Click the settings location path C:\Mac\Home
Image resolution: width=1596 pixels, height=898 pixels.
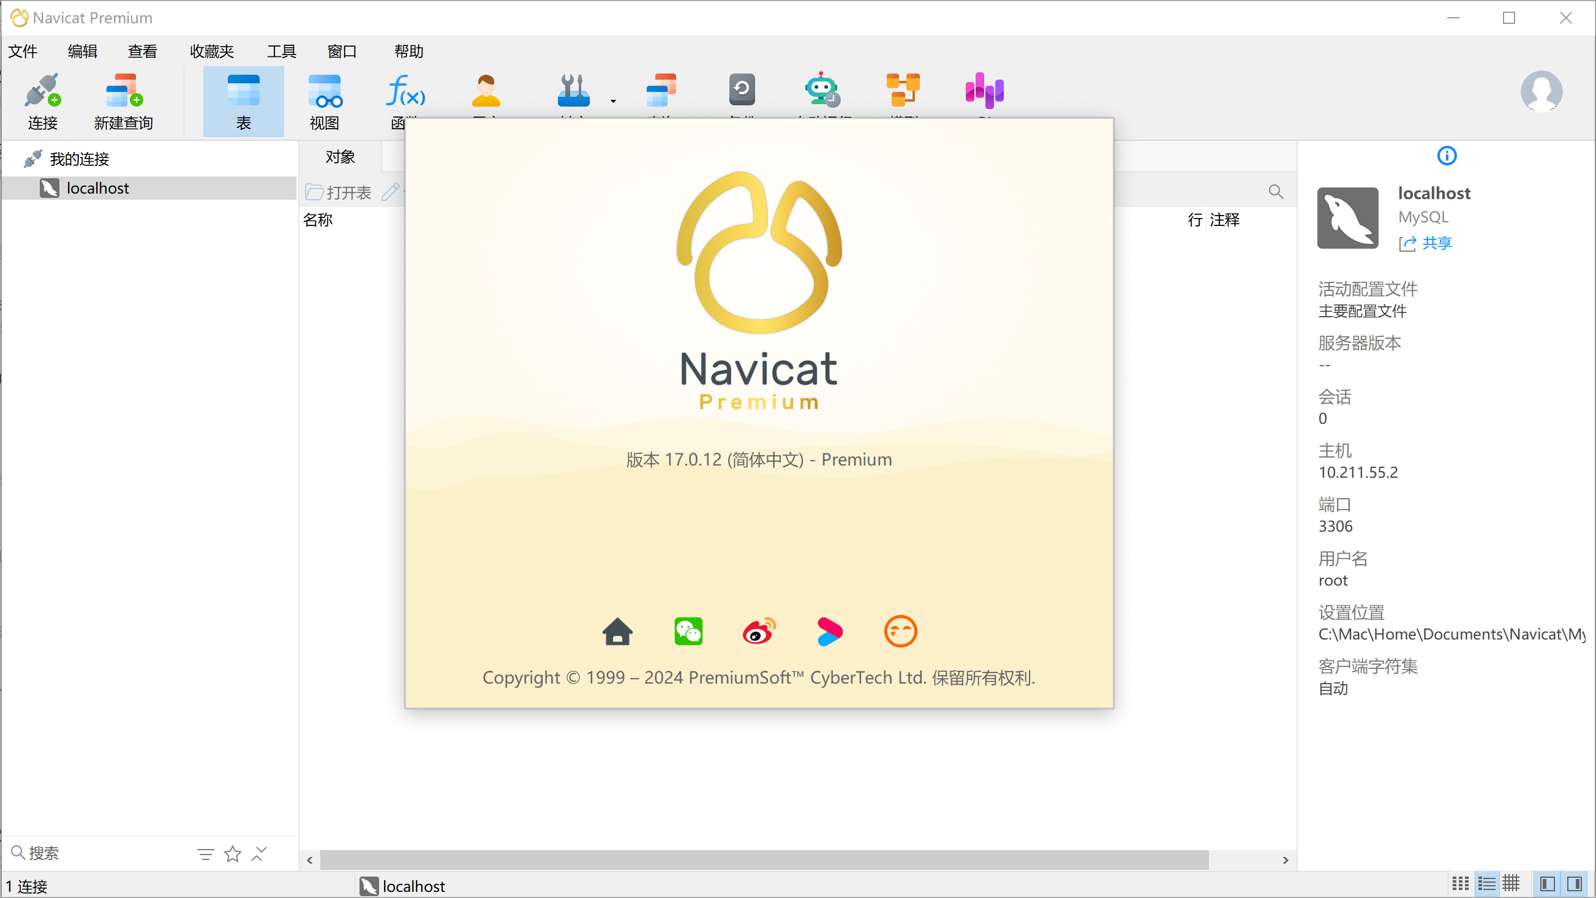click(1451, 634)
